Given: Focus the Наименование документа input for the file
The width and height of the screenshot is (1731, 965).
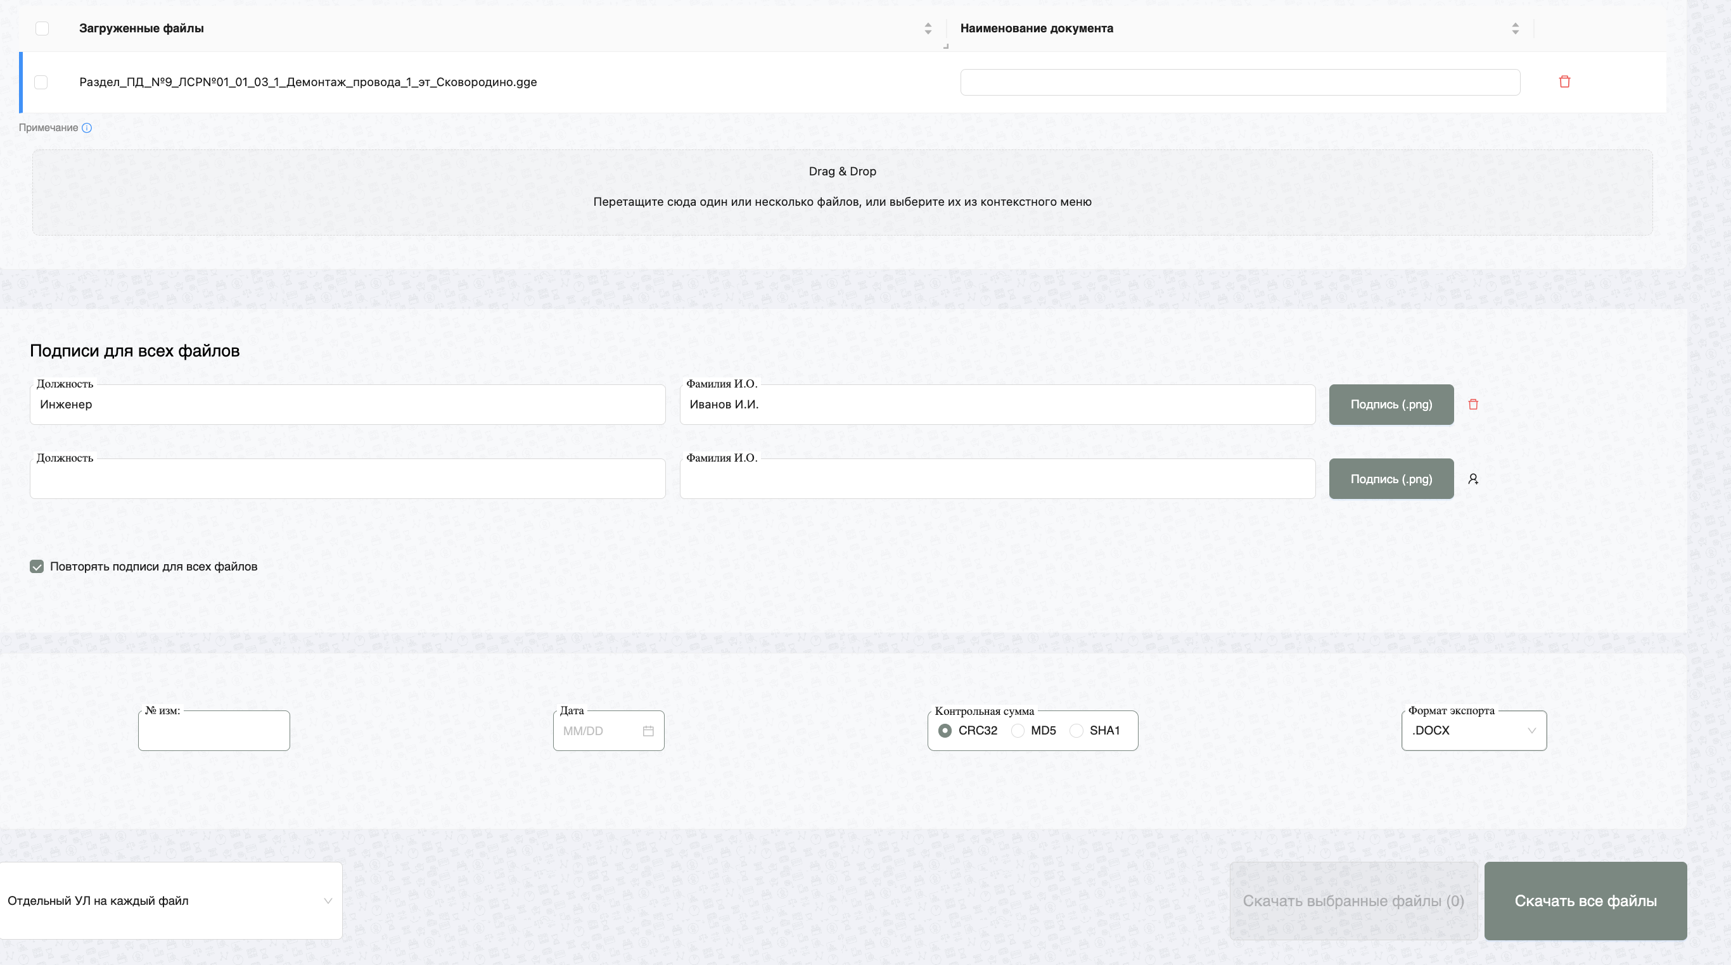Looking at the screenshot, I should [1240, 82].
